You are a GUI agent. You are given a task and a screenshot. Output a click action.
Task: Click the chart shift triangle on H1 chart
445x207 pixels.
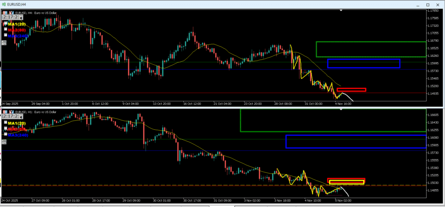[342, 109]
